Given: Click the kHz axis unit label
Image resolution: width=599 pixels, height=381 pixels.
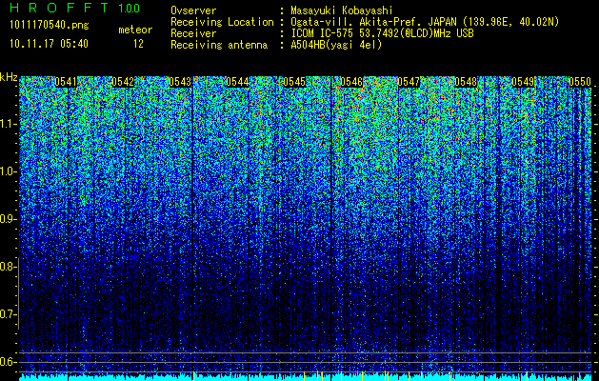Looking at the screenshot, I should coord(9,77).
